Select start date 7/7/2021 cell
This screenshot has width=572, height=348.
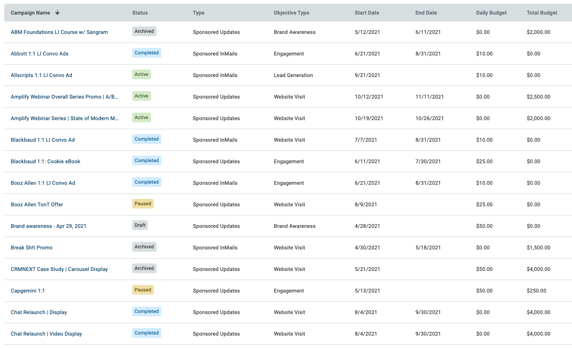(x=365, y=140)
